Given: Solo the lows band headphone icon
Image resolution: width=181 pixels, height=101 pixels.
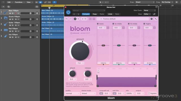Looking at the screenshot, I should tap(108, 28).
